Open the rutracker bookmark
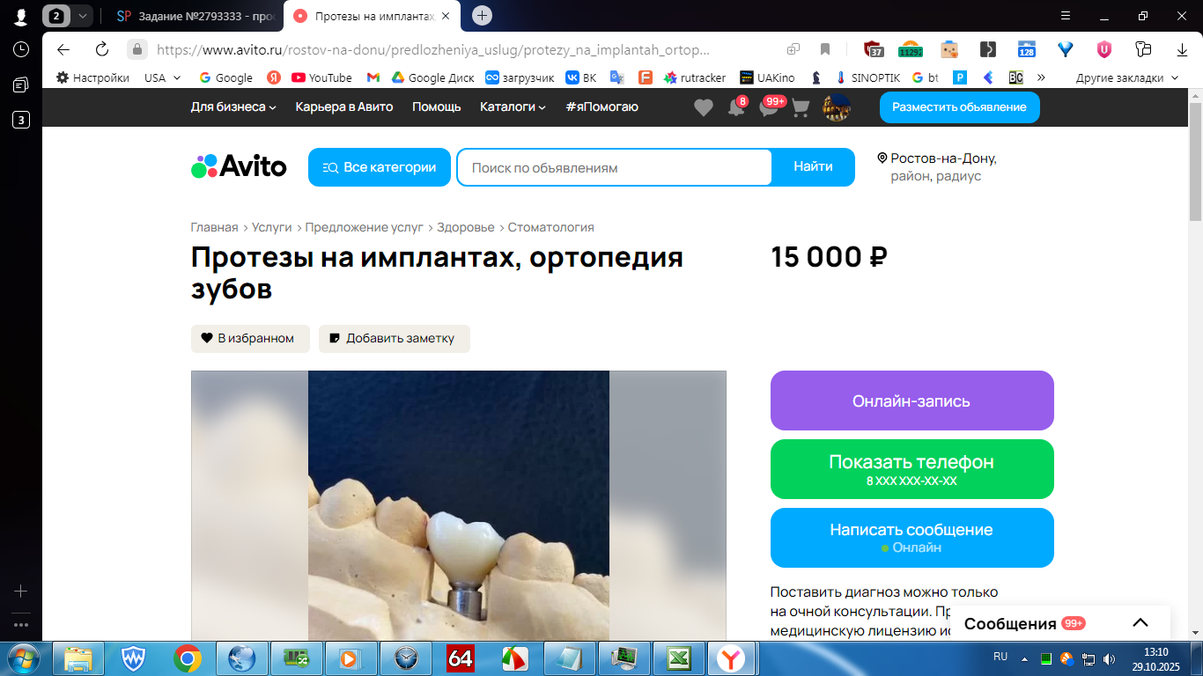 tap(695, 77)
